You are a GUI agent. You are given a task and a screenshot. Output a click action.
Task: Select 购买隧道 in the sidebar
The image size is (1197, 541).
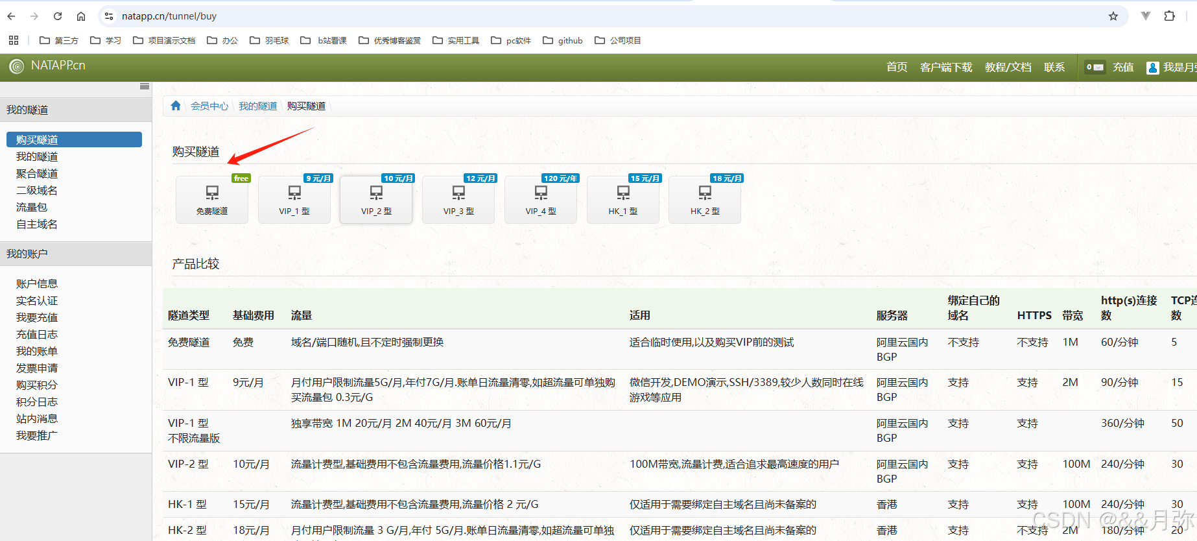pyautogui.click(x=74, y=139)
